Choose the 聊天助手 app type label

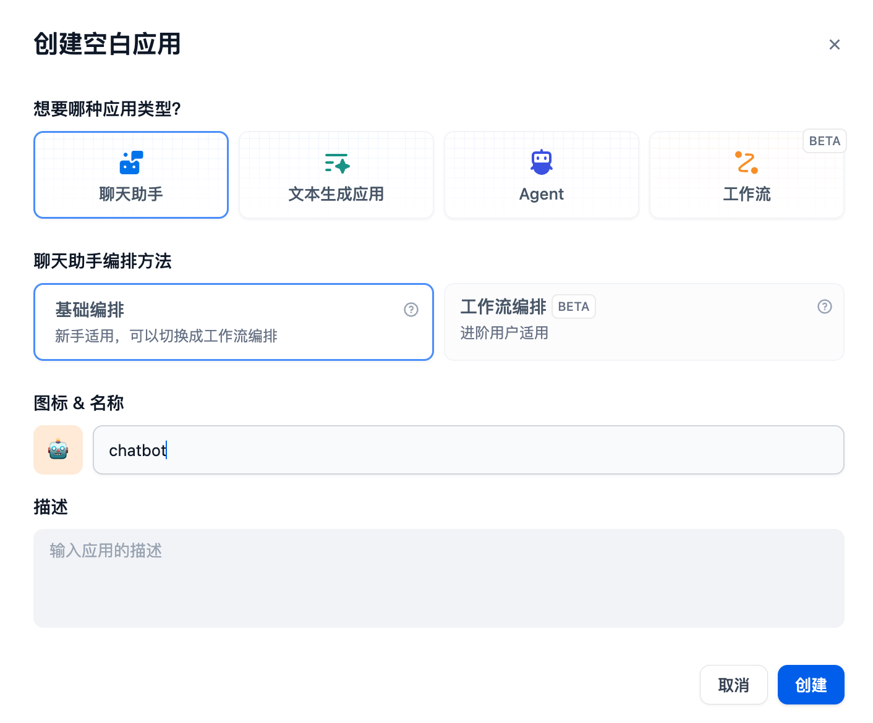click(x=131, y=194)
